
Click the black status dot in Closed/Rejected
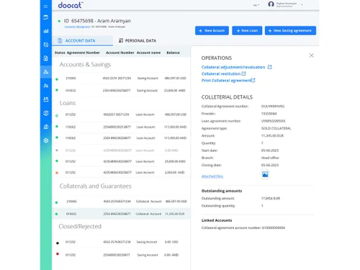pyautogui.click(x=58, y=243)
